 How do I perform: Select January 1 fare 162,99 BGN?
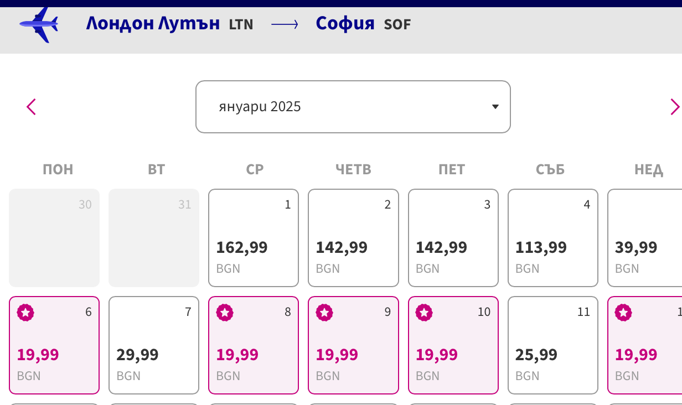tap(254, 238)
